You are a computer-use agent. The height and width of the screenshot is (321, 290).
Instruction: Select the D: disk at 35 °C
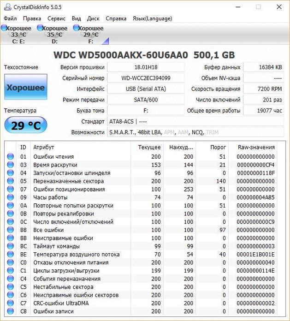(53, 35)
